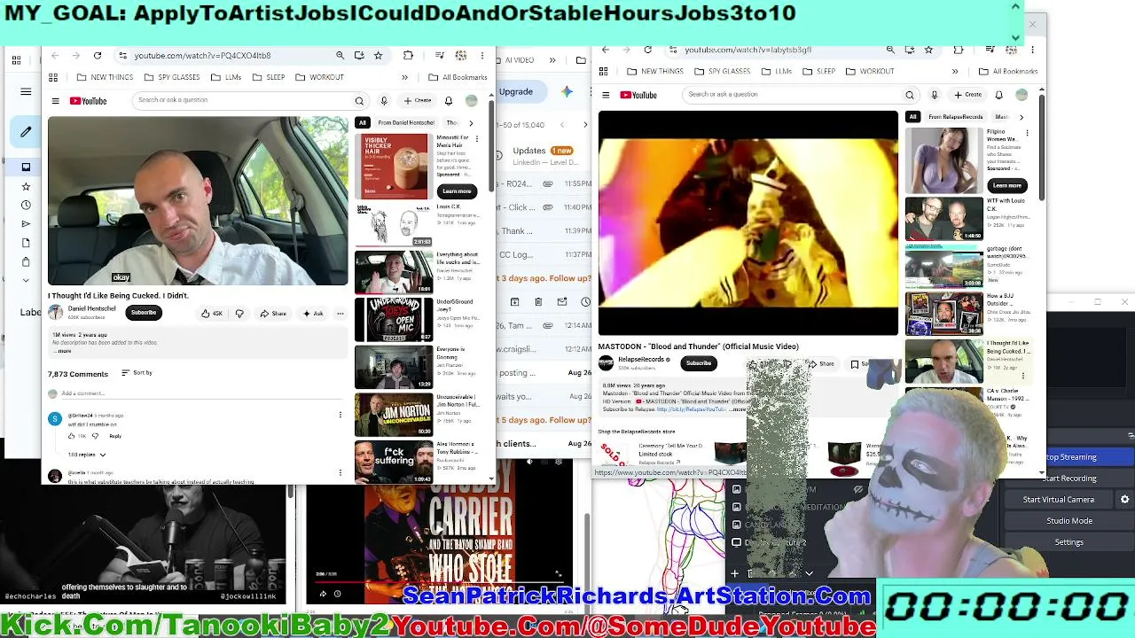Show hidden bookmarks via the right window's overflow chevron
The image size is (1135, 638).
[955, 71]
